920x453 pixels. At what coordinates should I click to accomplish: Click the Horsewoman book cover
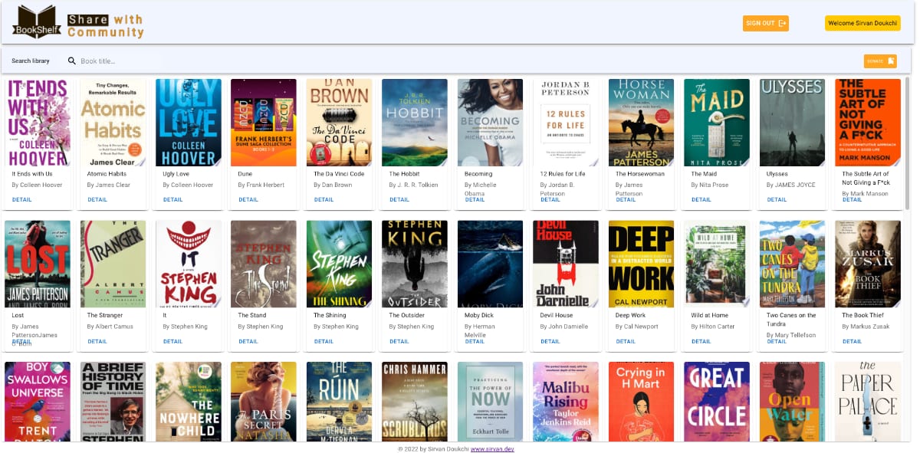[x=642, y=123]
